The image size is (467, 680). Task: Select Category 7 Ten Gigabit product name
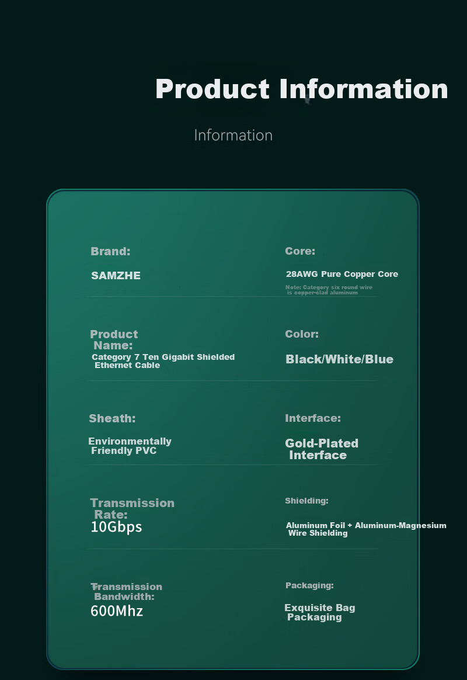point(163,361)
